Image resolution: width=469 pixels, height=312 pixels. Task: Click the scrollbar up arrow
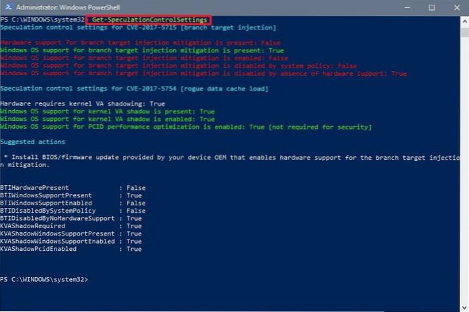(464, 19)
